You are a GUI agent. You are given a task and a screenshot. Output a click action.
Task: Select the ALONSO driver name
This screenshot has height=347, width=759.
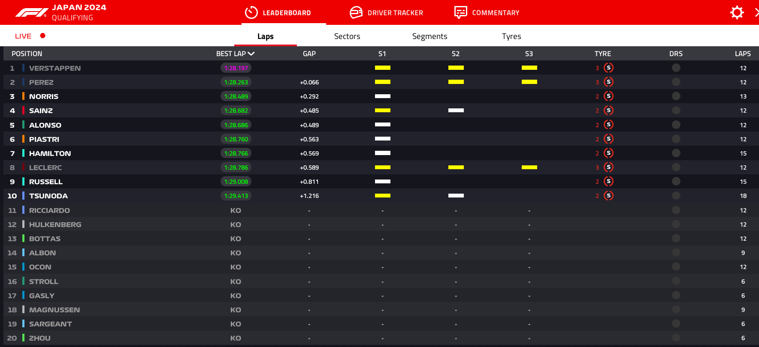point(45,125)
